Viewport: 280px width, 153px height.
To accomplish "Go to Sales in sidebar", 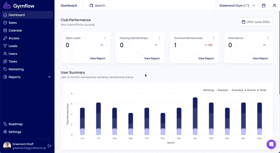I will click(x=27, y=23).
